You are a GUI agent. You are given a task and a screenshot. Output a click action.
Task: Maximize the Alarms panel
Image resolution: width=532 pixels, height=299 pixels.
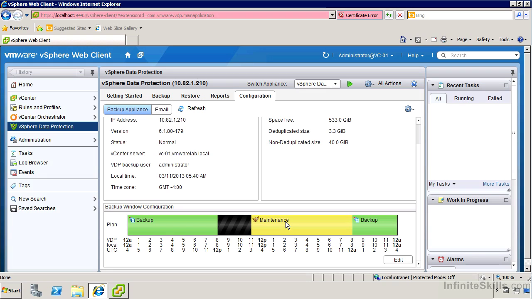(x=506, y=260)
